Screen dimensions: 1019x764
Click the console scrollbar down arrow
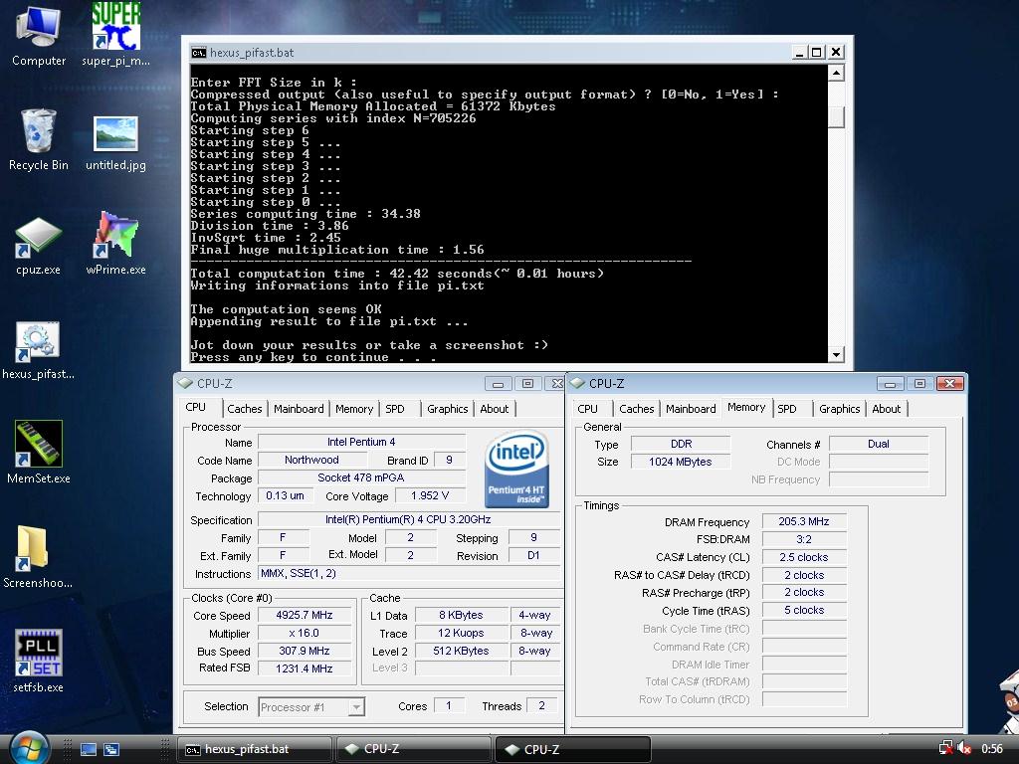pyautogui.click(x=836, y=355)
